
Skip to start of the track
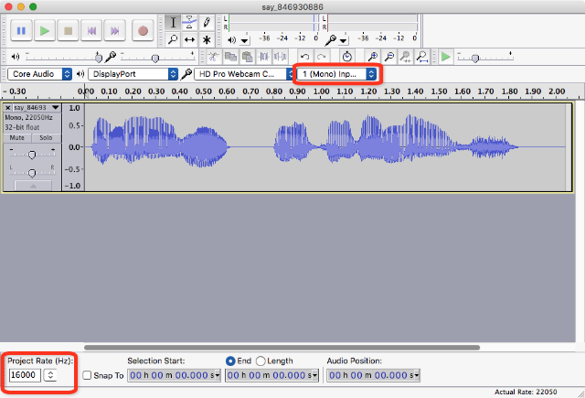[x=91, y=30]
